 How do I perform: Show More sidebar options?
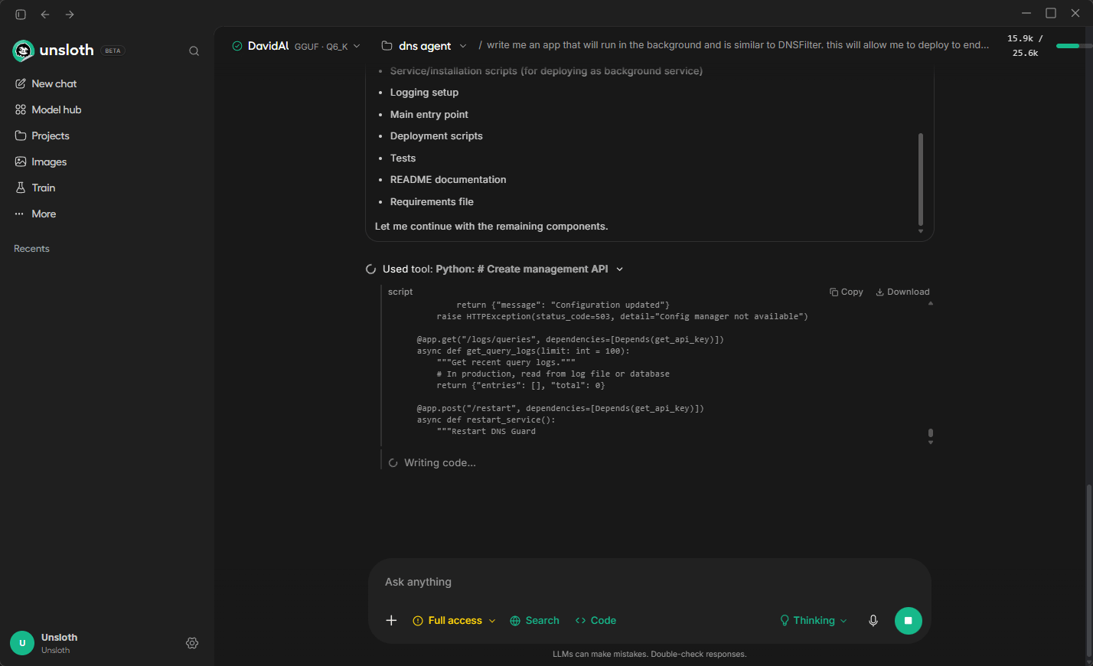[35, 214]
